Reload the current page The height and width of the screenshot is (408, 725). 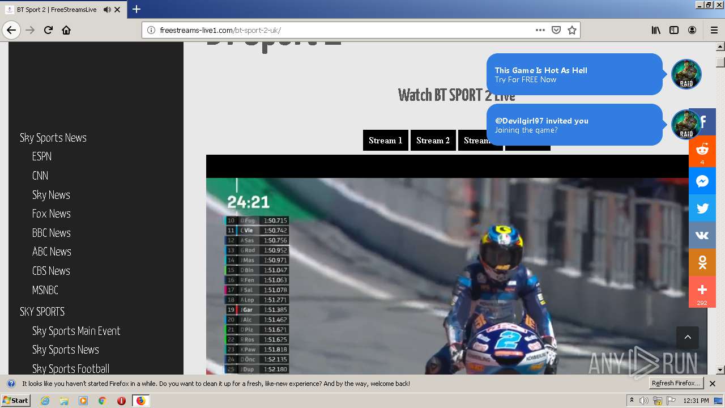(x=48, y=30)
